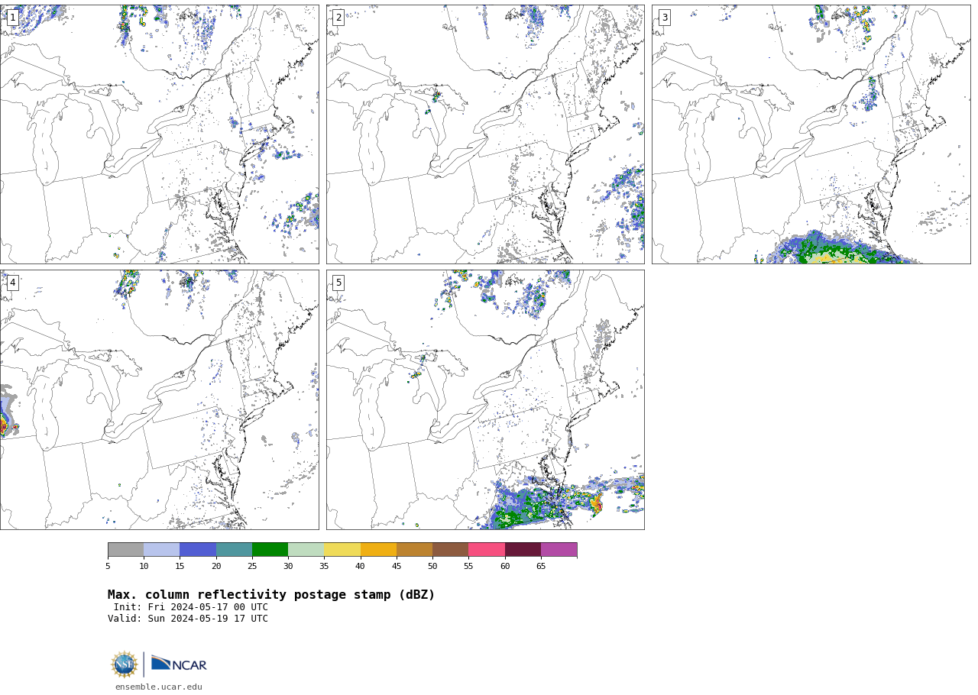Click the NCAR logo
The height and width of the screenshot is (695, 978).
(x=179, y=664)
